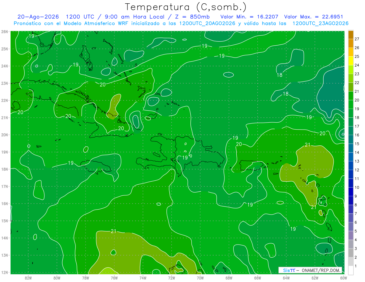
Task: Click the latitude label '25N'
Action: click(x=5, y=49)
